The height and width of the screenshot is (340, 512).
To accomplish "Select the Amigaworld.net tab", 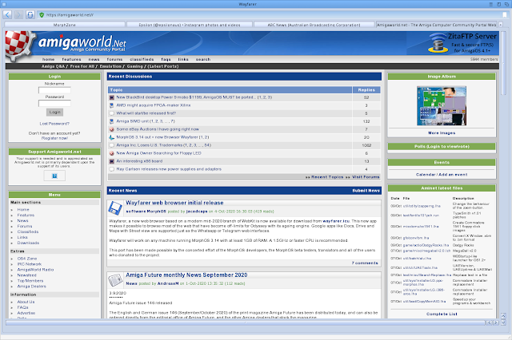I will point(437,25).
